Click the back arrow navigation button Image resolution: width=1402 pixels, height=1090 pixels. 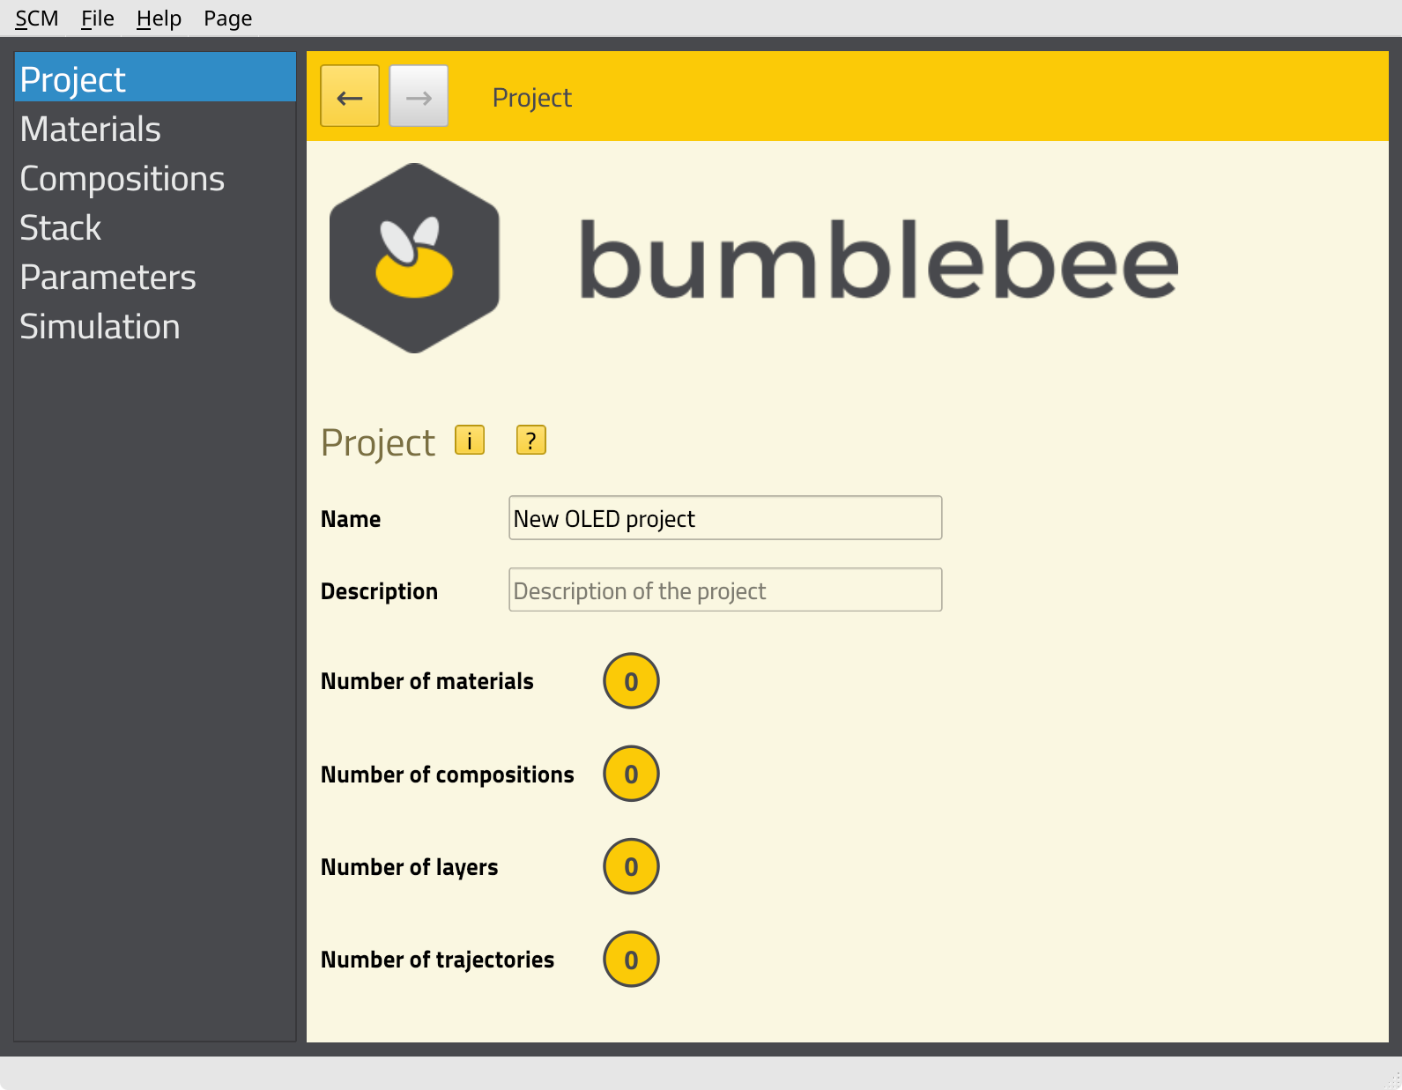[x=350, y=96]
